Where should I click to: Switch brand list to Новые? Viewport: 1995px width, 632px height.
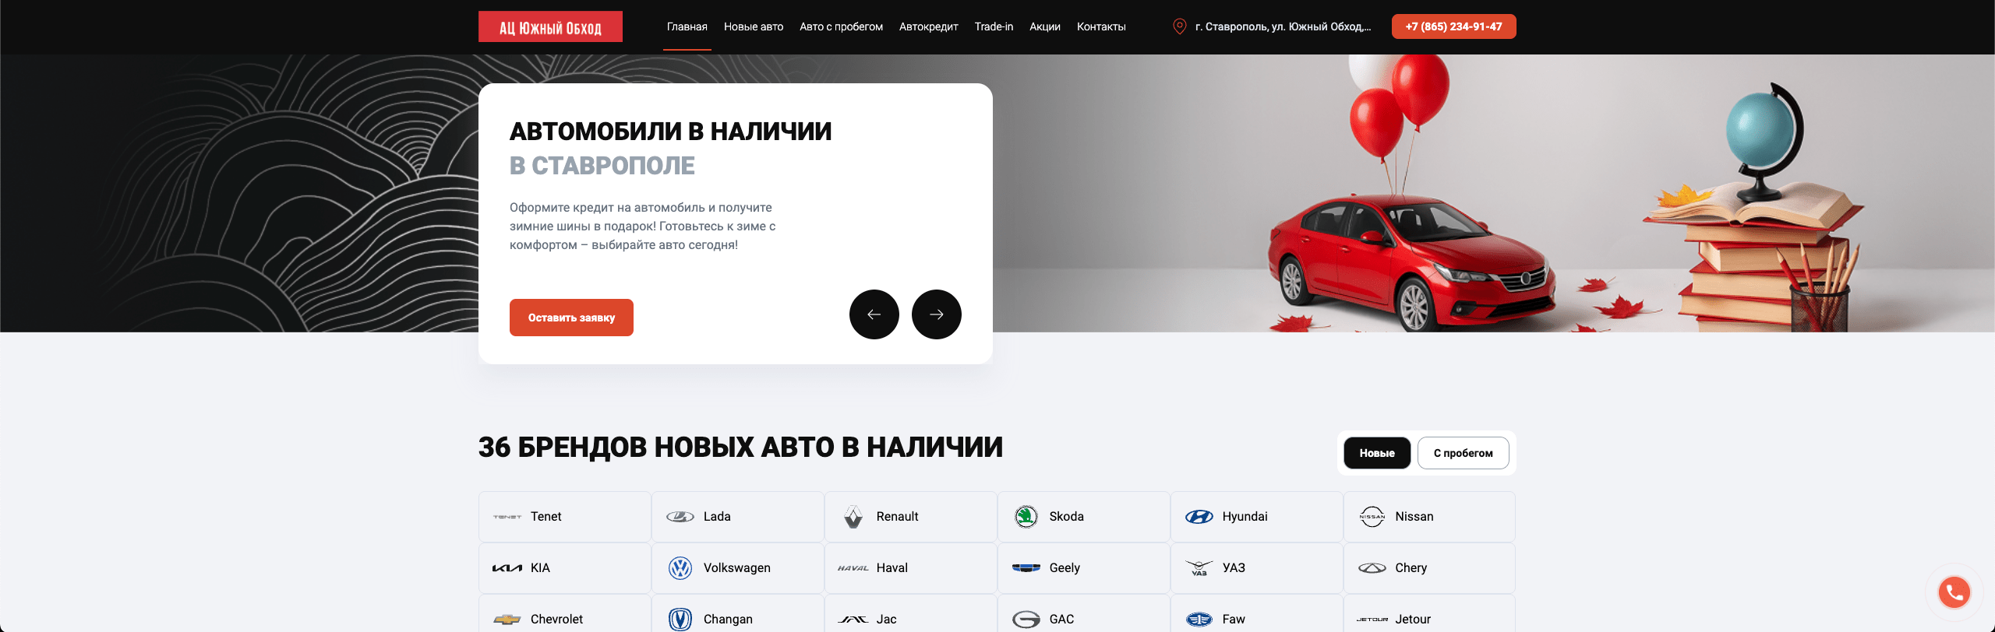pos(1376,453)
